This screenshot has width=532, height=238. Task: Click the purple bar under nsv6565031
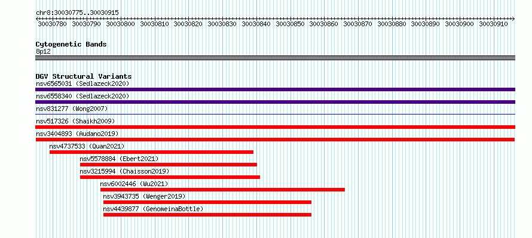pyautogui.click(x=275, y=89)
